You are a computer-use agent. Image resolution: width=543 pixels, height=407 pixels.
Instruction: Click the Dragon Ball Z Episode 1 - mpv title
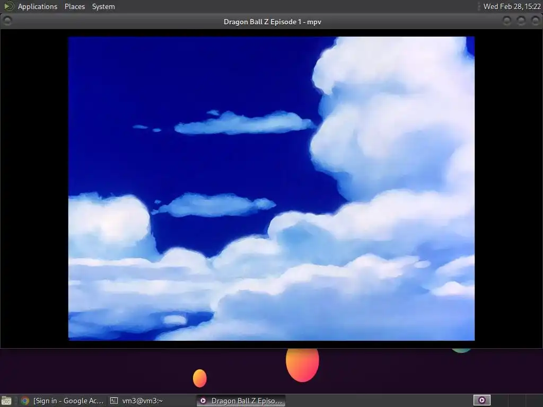(272, 22)
